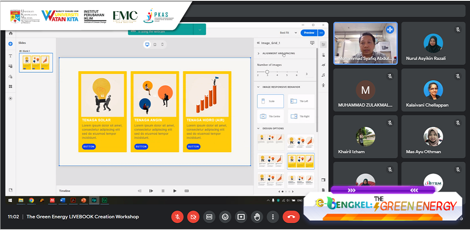
Task: Open the accessibility panel icon
Action: [323, 85]
